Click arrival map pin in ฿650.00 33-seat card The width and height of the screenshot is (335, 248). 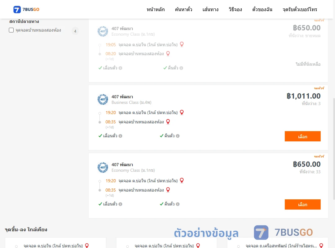click(x=168, y=190)
